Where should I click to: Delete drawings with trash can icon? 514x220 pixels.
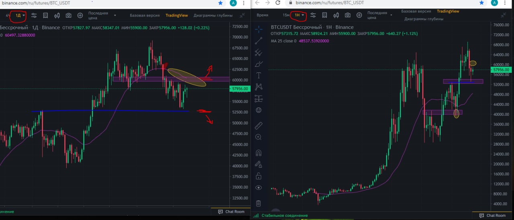tap(259, 204)
